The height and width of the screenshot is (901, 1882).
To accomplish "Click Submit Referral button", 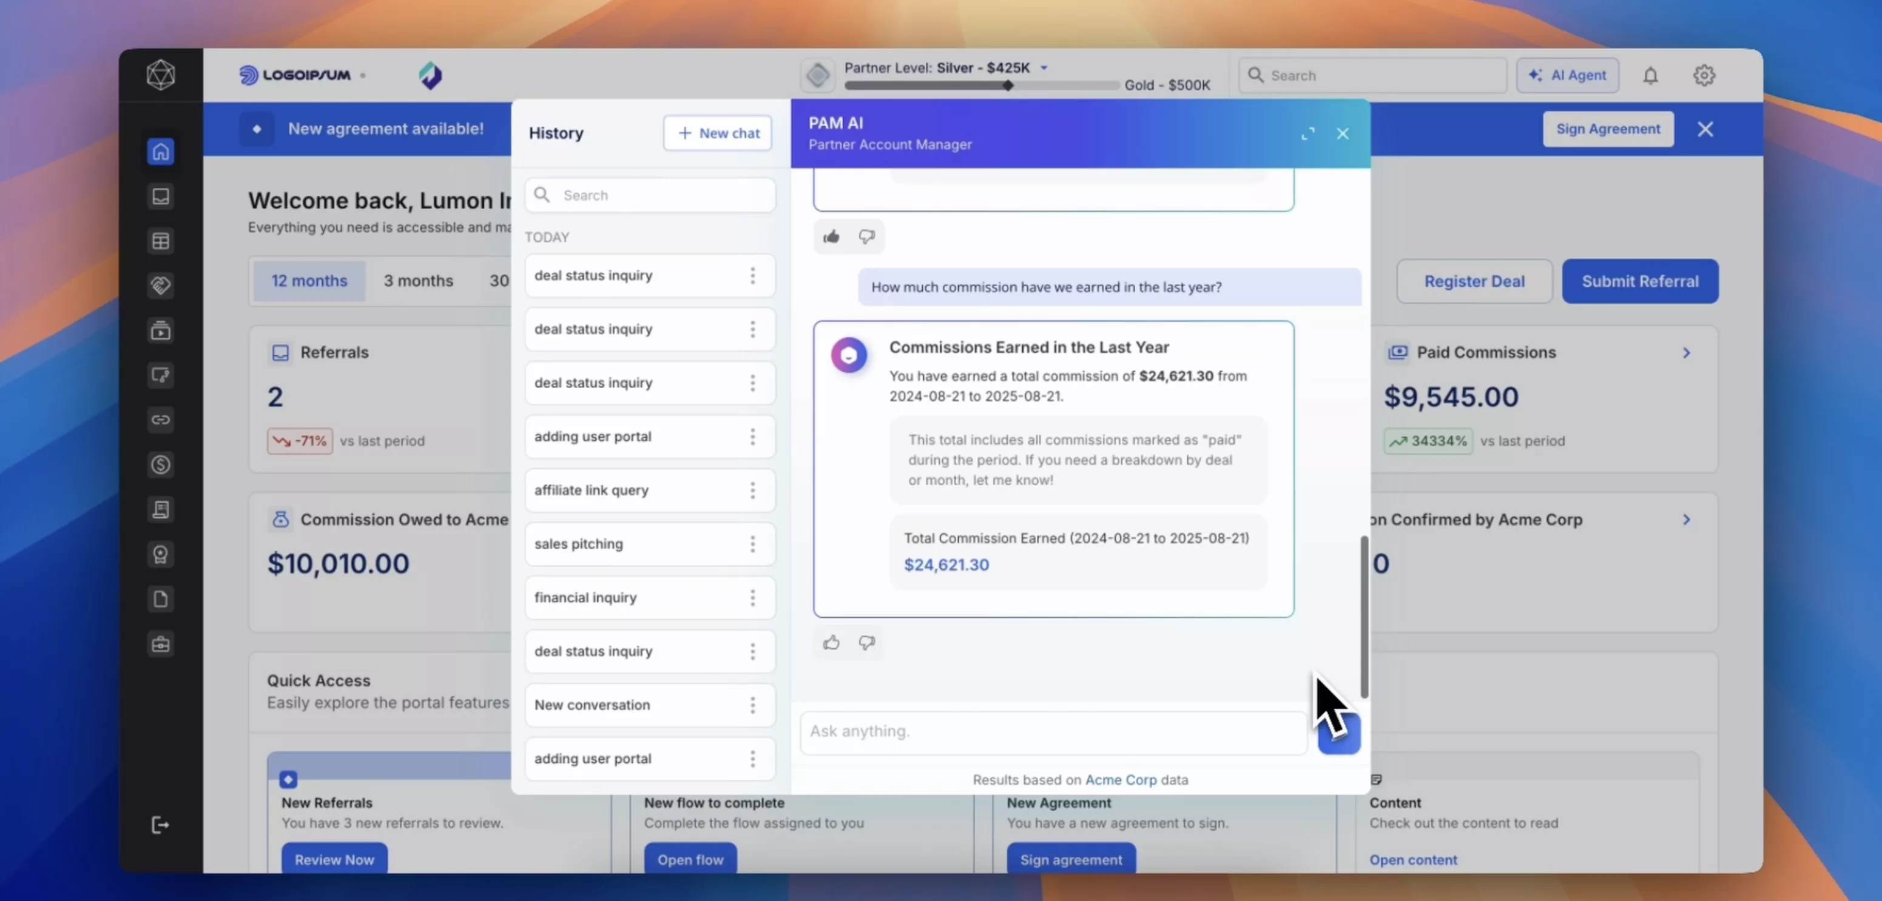I will [x=1640, y=281].
